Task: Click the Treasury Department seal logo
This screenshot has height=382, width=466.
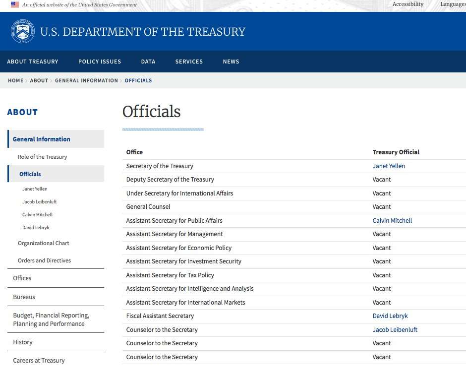Action: point(23,31)
